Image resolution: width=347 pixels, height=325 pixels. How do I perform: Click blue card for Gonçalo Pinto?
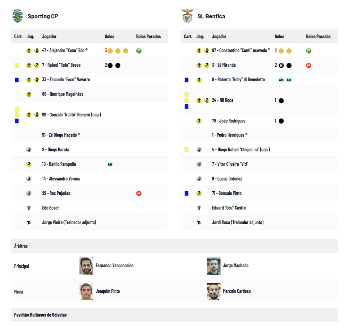coord(187,193)
